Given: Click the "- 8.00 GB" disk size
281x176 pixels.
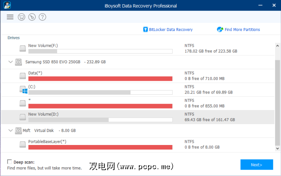Looking at the screenshot, I should click(x=67, y=130).
